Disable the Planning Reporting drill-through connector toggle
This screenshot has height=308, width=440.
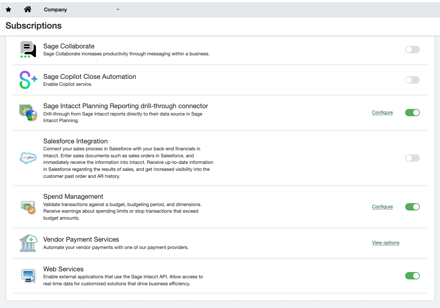412,112
